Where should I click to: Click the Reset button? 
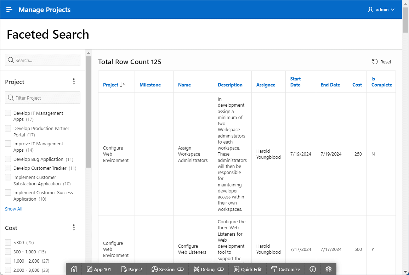pyautogui.click(x=382, y=62)
